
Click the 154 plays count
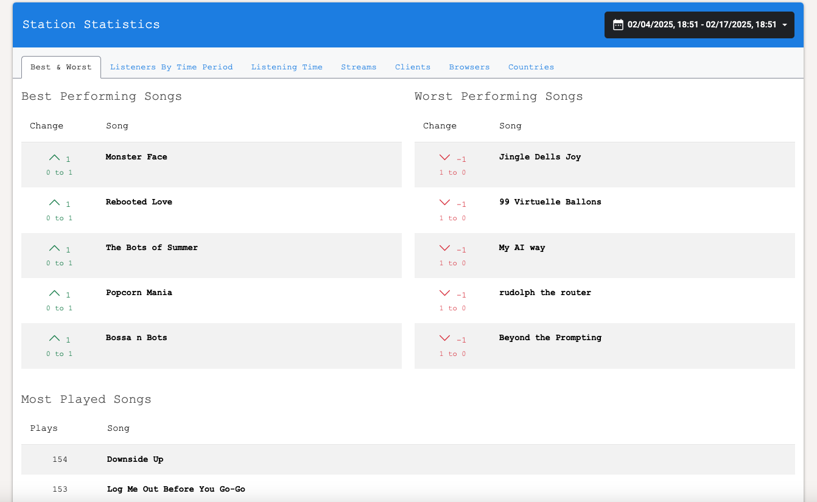(60, 459)
